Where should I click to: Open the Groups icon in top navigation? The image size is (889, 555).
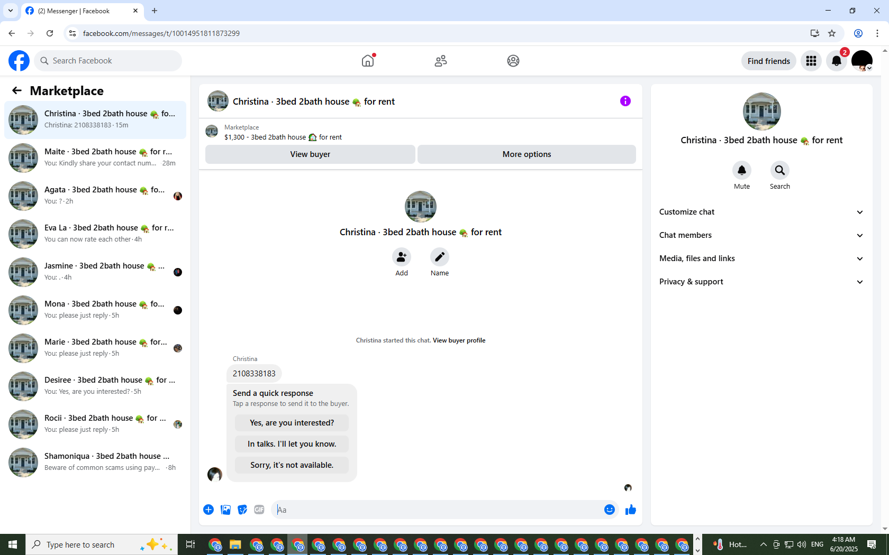point(513,61)
